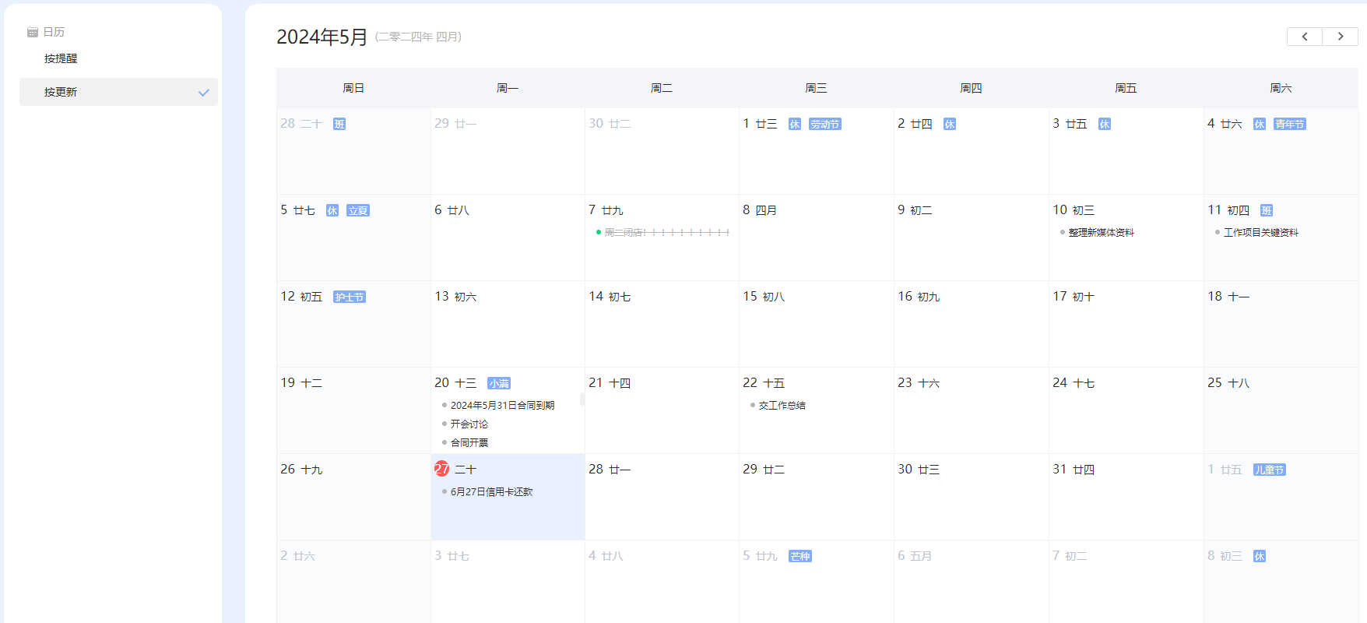Go to previous month with left arrow
1367x623 pixels.
1305,37
